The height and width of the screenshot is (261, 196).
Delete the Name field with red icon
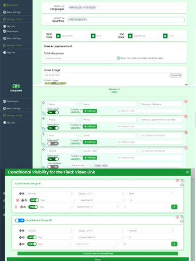(186, 101)
